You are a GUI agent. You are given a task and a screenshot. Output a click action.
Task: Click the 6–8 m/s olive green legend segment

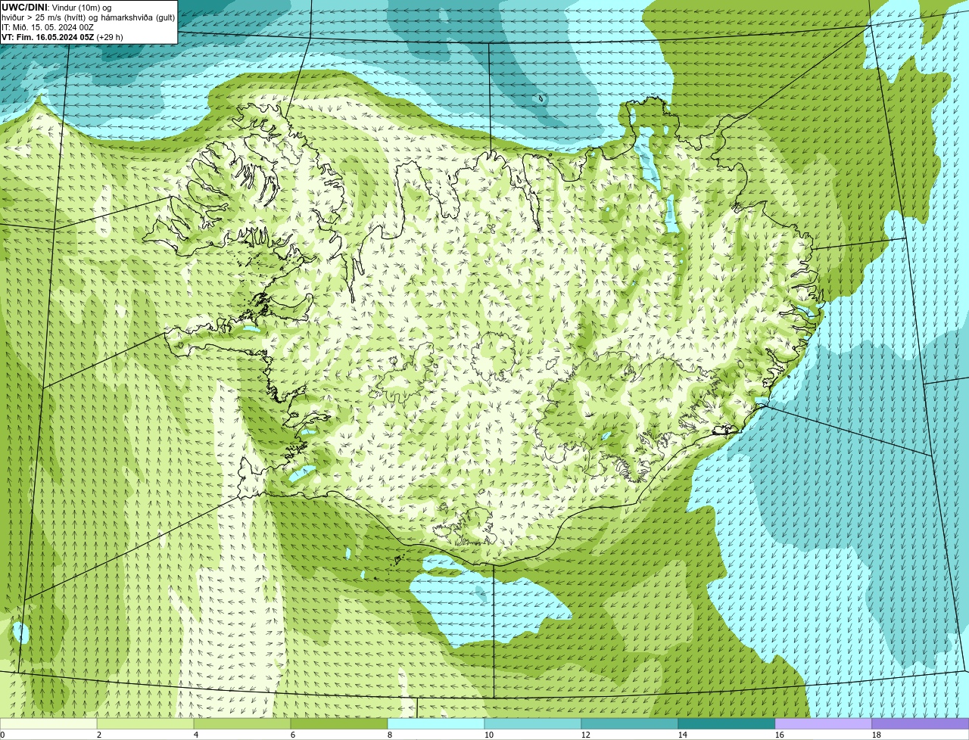(339, 724)
